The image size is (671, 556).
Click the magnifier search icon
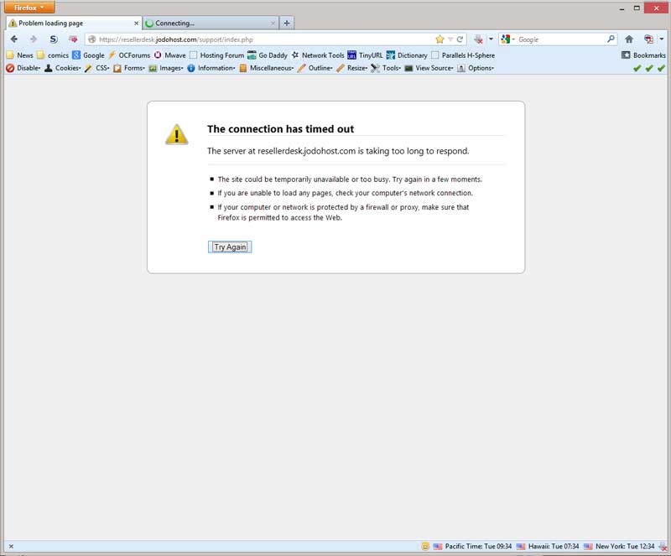[x=611, y=39]
